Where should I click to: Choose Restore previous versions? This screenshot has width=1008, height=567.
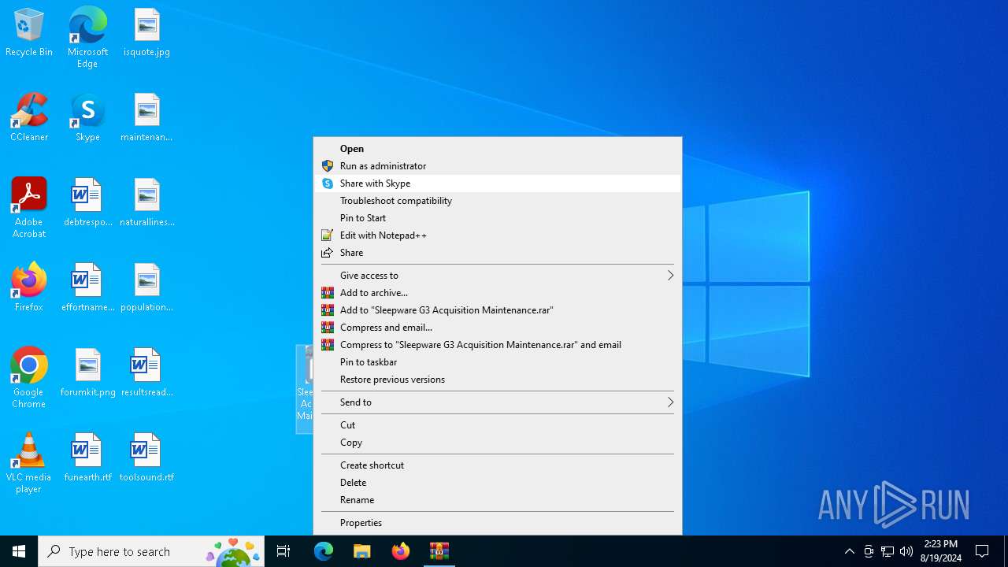point(498,380)
